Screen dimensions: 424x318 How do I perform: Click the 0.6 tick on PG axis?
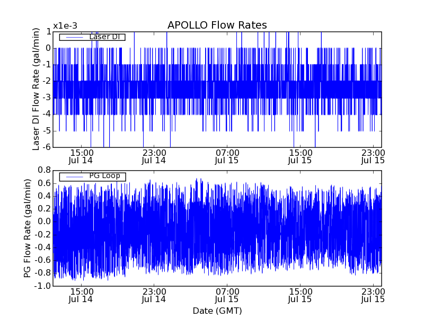pyautogui.click(x=44, y=183)
